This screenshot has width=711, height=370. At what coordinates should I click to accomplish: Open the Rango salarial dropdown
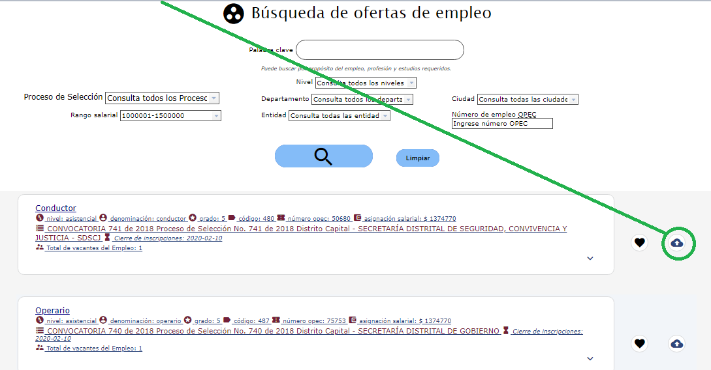(x=170, y=115)
